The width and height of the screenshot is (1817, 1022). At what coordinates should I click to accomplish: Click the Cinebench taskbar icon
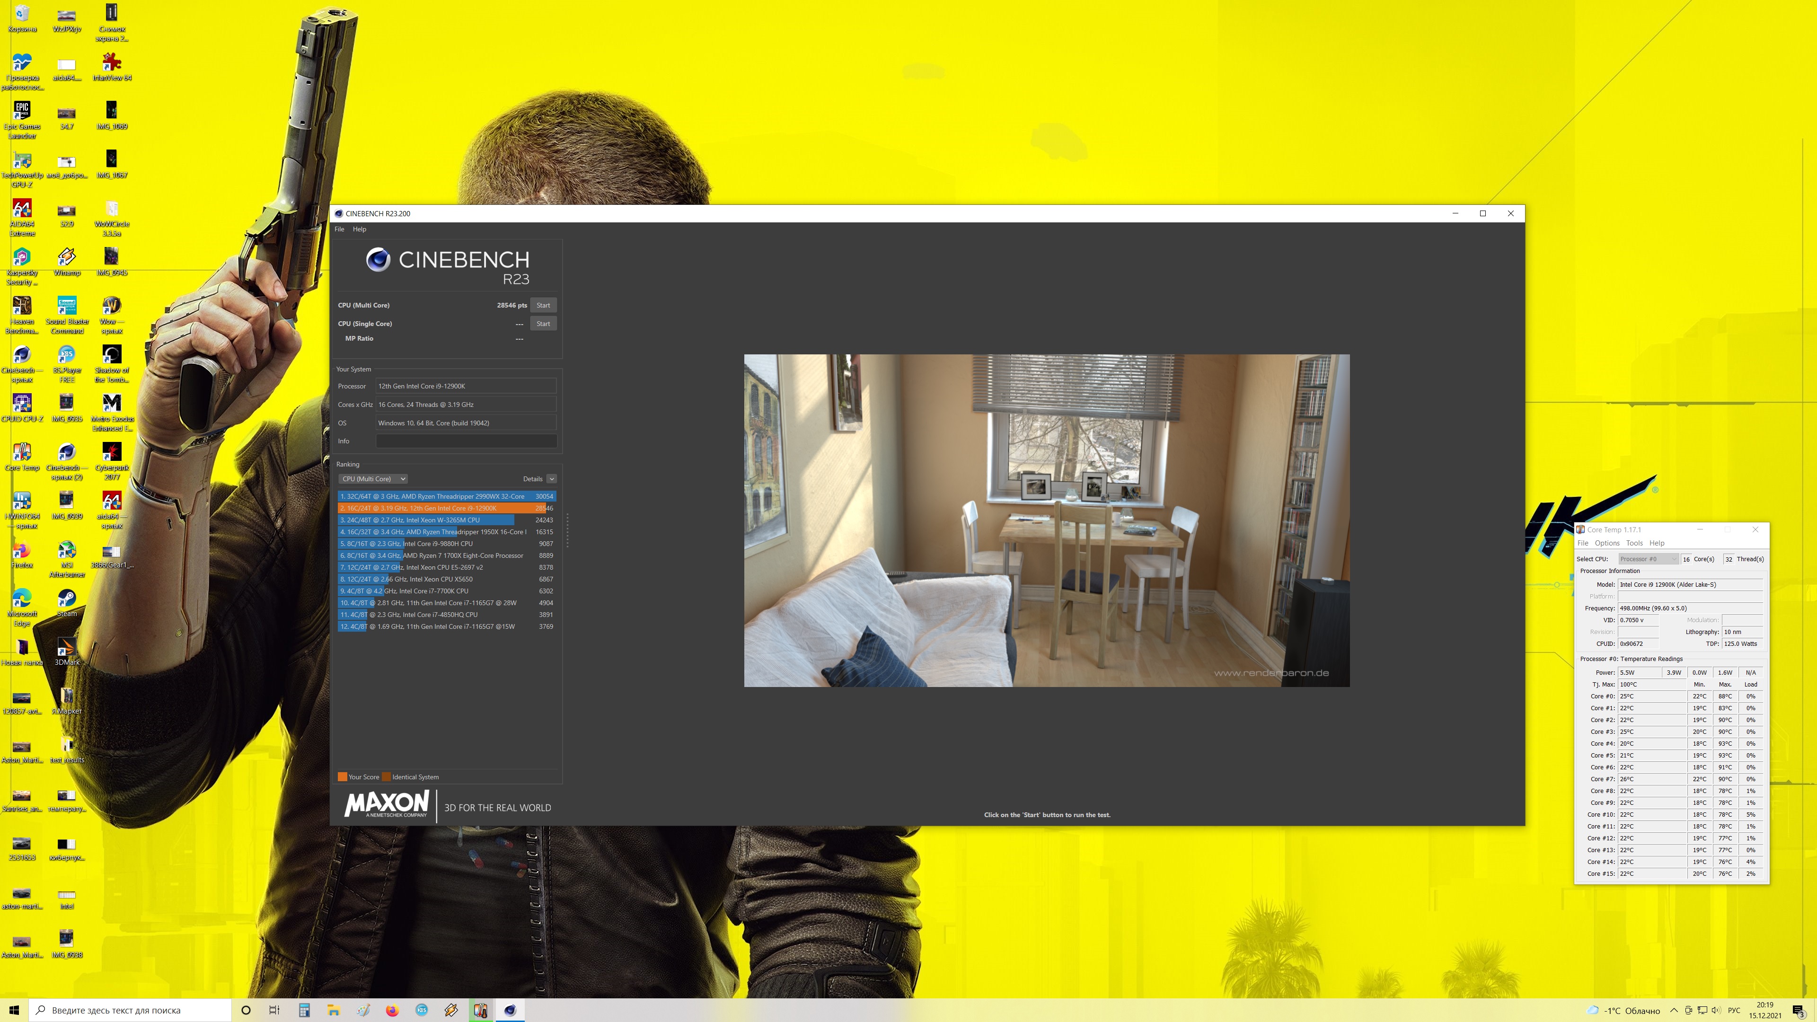point(510,1010)
